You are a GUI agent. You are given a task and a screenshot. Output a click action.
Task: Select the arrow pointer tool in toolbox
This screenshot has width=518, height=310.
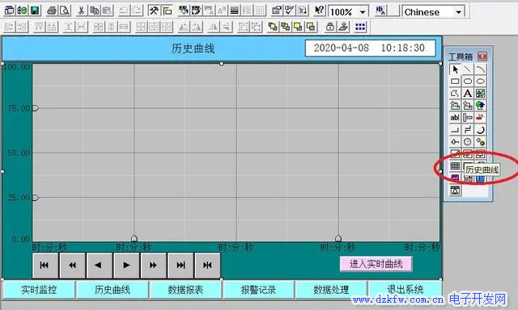(455, 69)
